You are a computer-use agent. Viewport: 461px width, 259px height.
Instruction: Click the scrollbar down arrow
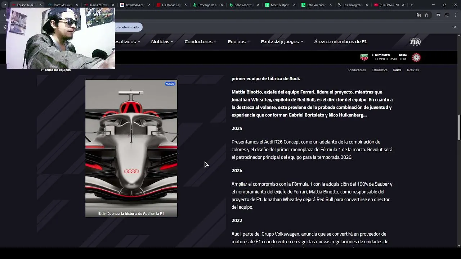coord(459,246)
